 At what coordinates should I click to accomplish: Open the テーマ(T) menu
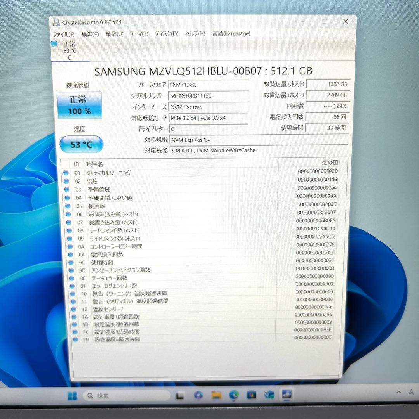pyautogui.click(x=139, y=34)
